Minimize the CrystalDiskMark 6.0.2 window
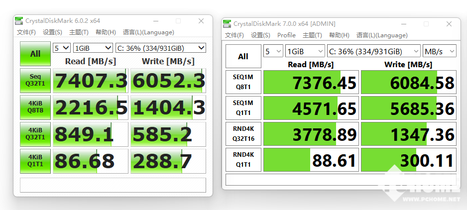 (x=155, y=21)
